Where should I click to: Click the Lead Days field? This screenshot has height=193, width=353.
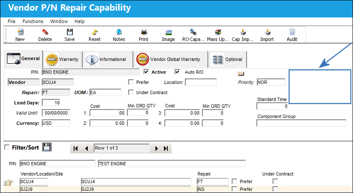(51, 103)
